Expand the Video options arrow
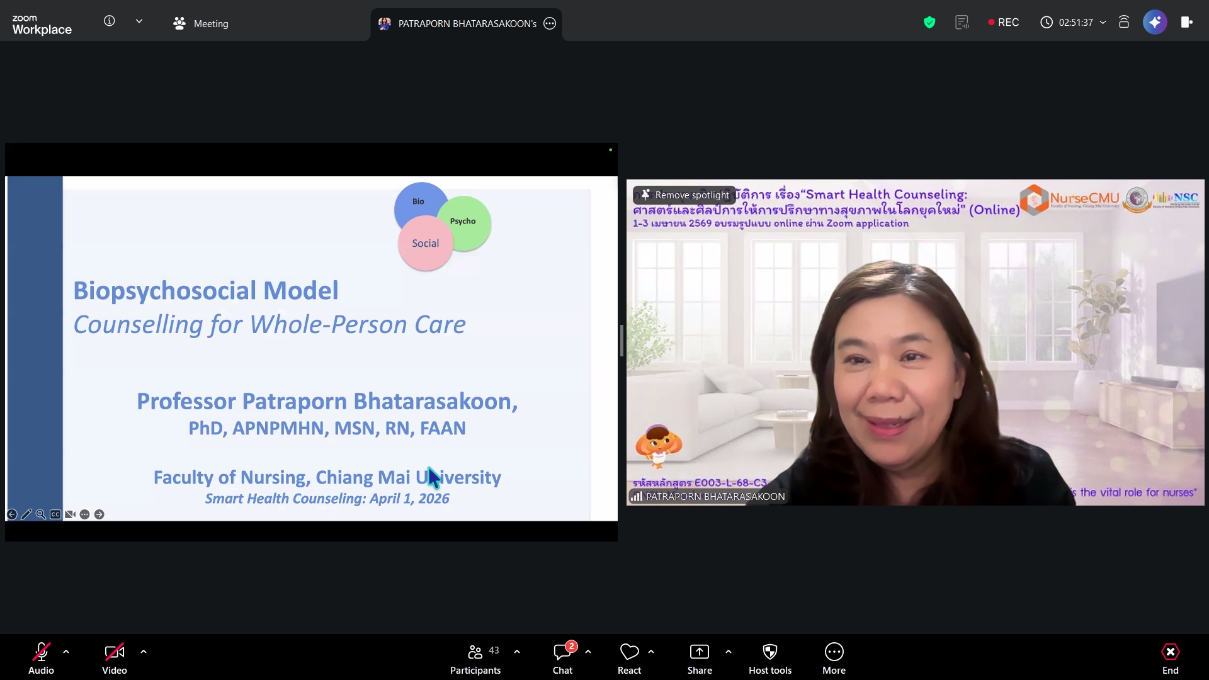This screenshot has height=680, width=1209. [144, 652]
